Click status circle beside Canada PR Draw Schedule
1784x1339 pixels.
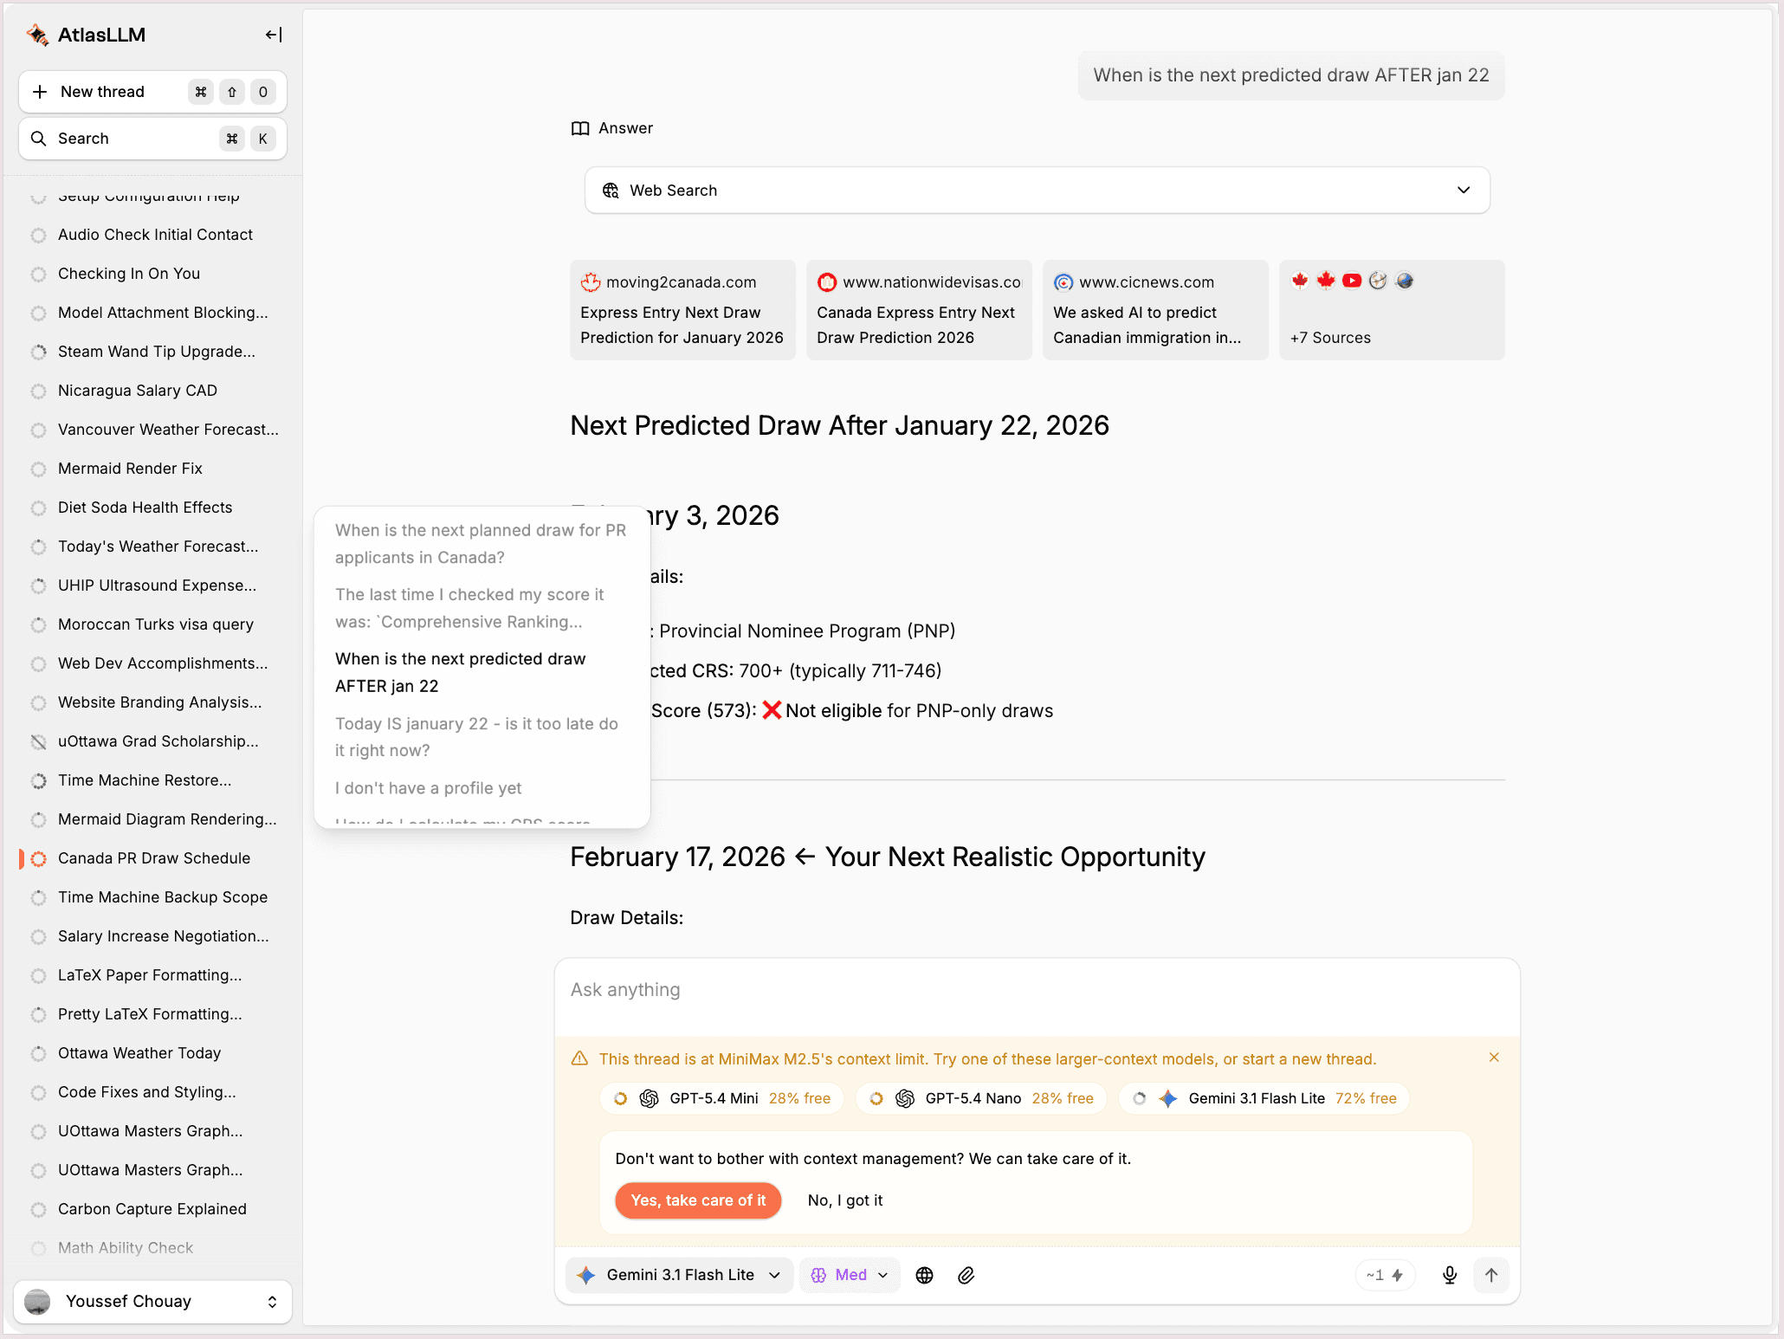[39, 859]
